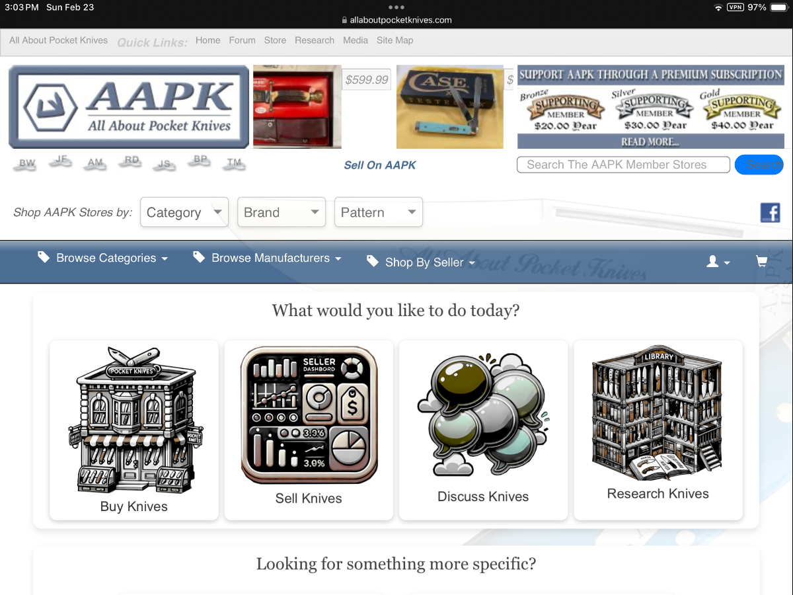Viewport: 793px width, 595px height.
Task: Click the Sell On AAPK link
Action: [x=380, y=165]
